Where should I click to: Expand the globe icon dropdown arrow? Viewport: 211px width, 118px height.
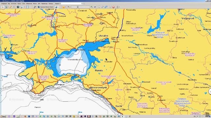click(20, 7)
